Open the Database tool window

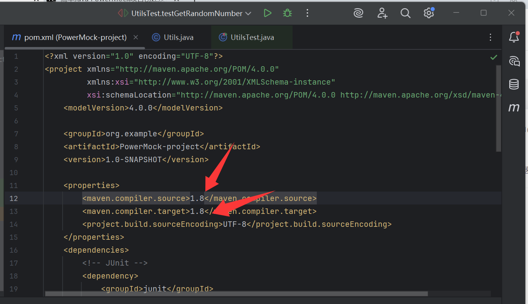click(514, 84)
